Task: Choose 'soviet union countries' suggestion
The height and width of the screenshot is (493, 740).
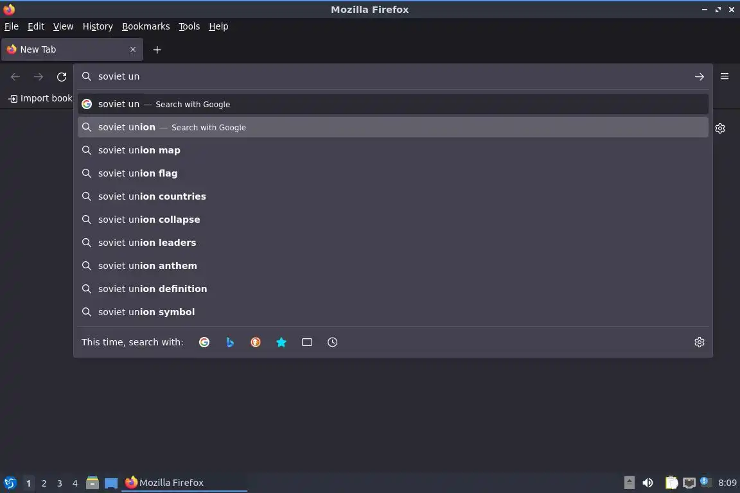Action: [392, 196]
